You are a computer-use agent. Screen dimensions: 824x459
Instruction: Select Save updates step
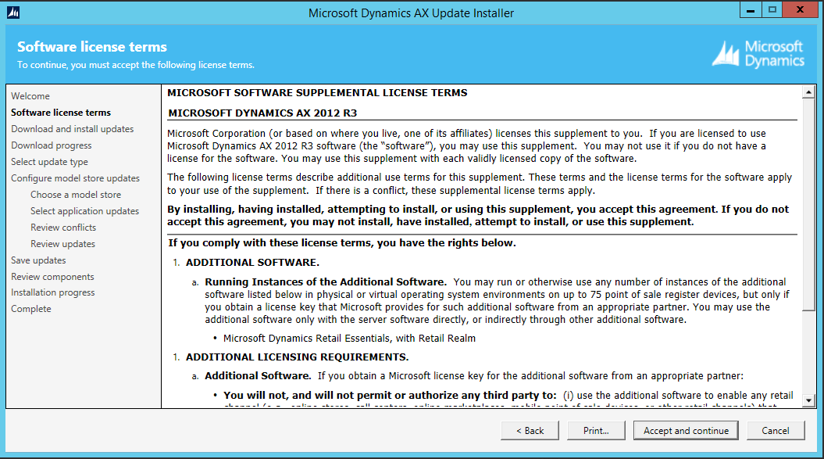tap(38, 260)
